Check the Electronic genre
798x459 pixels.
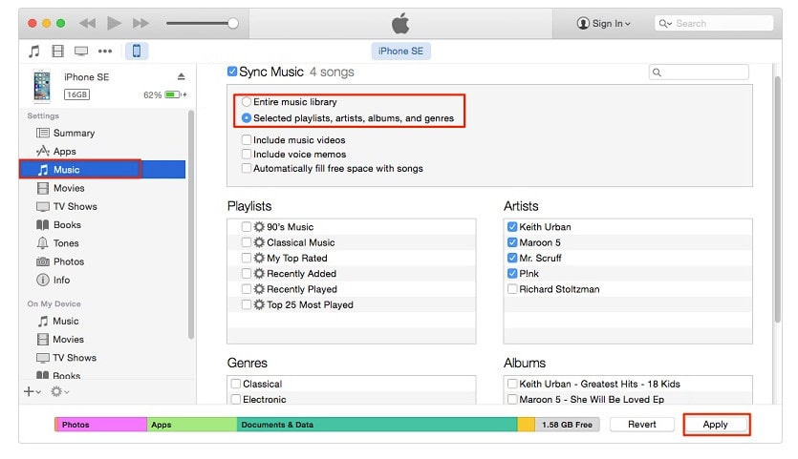[x=236, y=400]
